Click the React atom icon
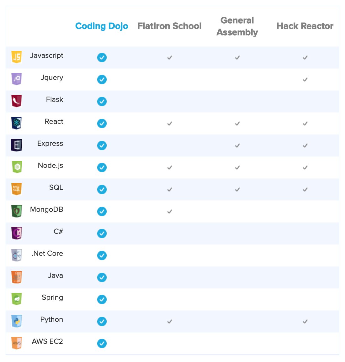 point(17,123)
